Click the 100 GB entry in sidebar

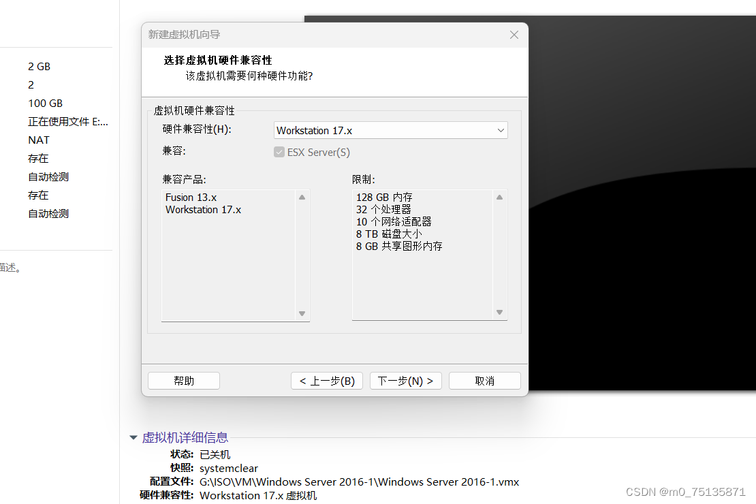pos(45,103)
